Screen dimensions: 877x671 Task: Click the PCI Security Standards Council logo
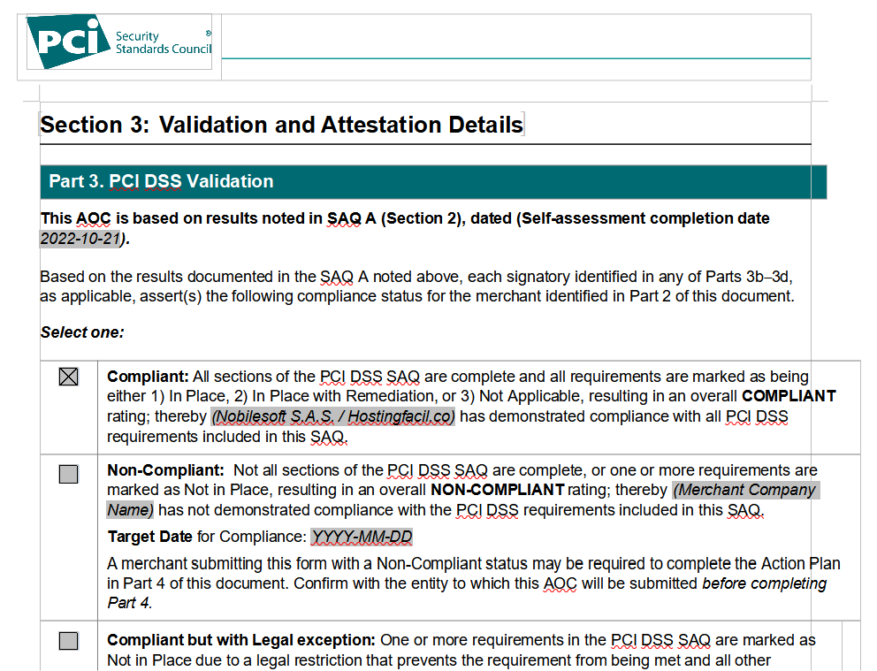[118, 42]
